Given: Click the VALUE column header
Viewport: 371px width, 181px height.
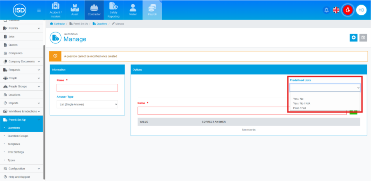Looking at the screenshot, I should pyautogui.click(x=144, y=122).
